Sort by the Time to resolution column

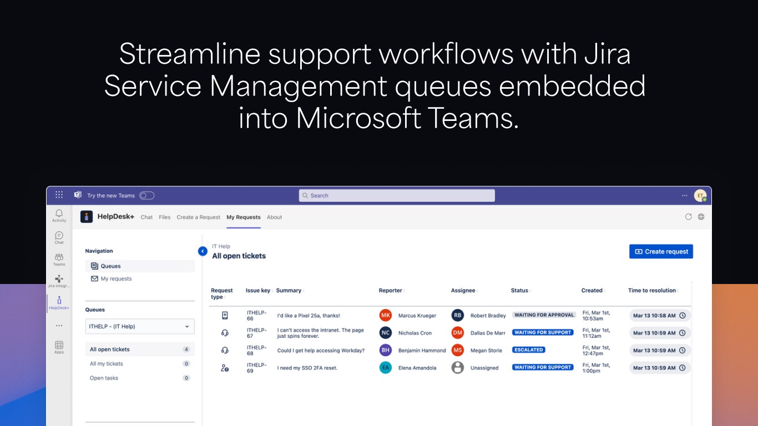pos(653,291)
